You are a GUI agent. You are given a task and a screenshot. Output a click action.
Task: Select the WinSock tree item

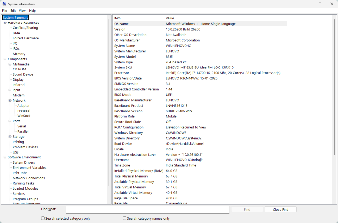[x=24, y=116]
